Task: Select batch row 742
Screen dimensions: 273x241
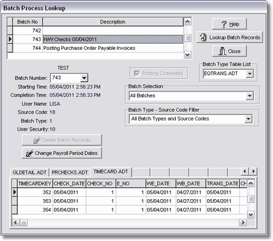Action: pyautogui.click(x=98, y=31)
